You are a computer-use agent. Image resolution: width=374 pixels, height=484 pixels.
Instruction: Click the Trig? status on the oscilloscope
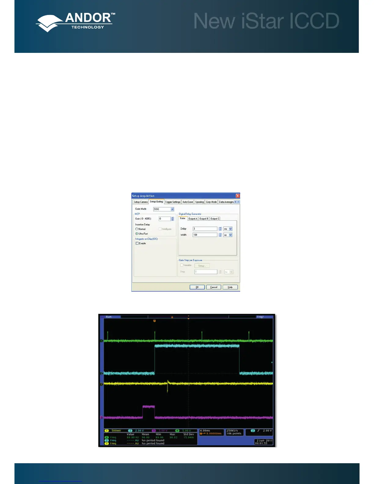point(260,317)
